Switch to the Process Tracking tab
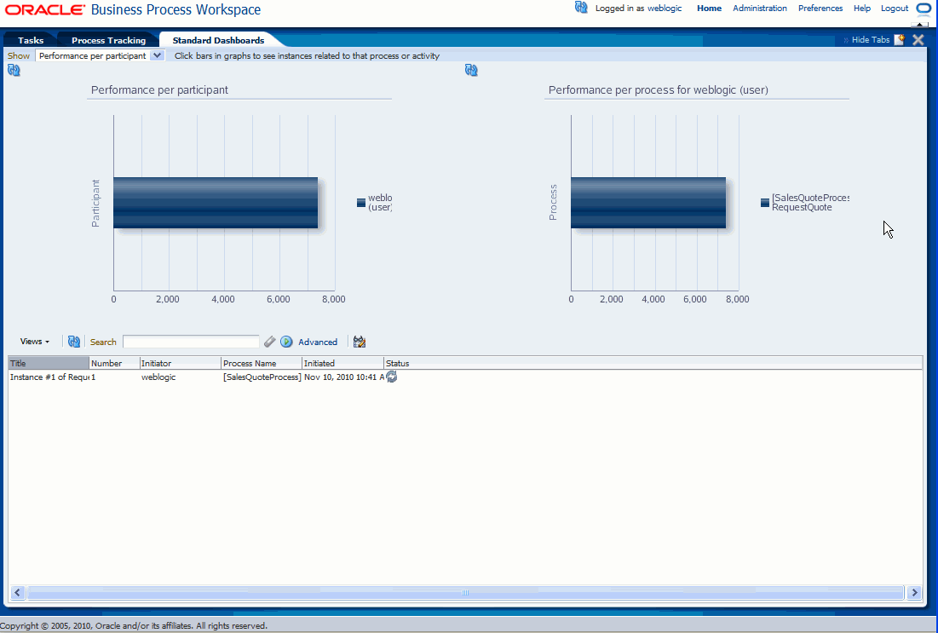Screen dimensions: 938x633 (x=109, y=40)
